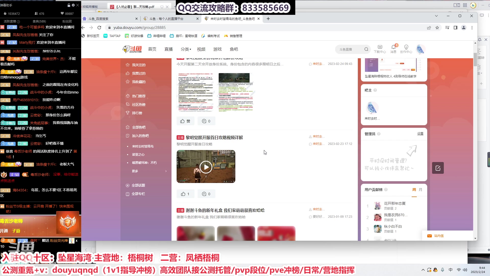Toggle the lock icon in 弹幕助手 panel
Screen dimensions: 490x276
coord(69,5)
